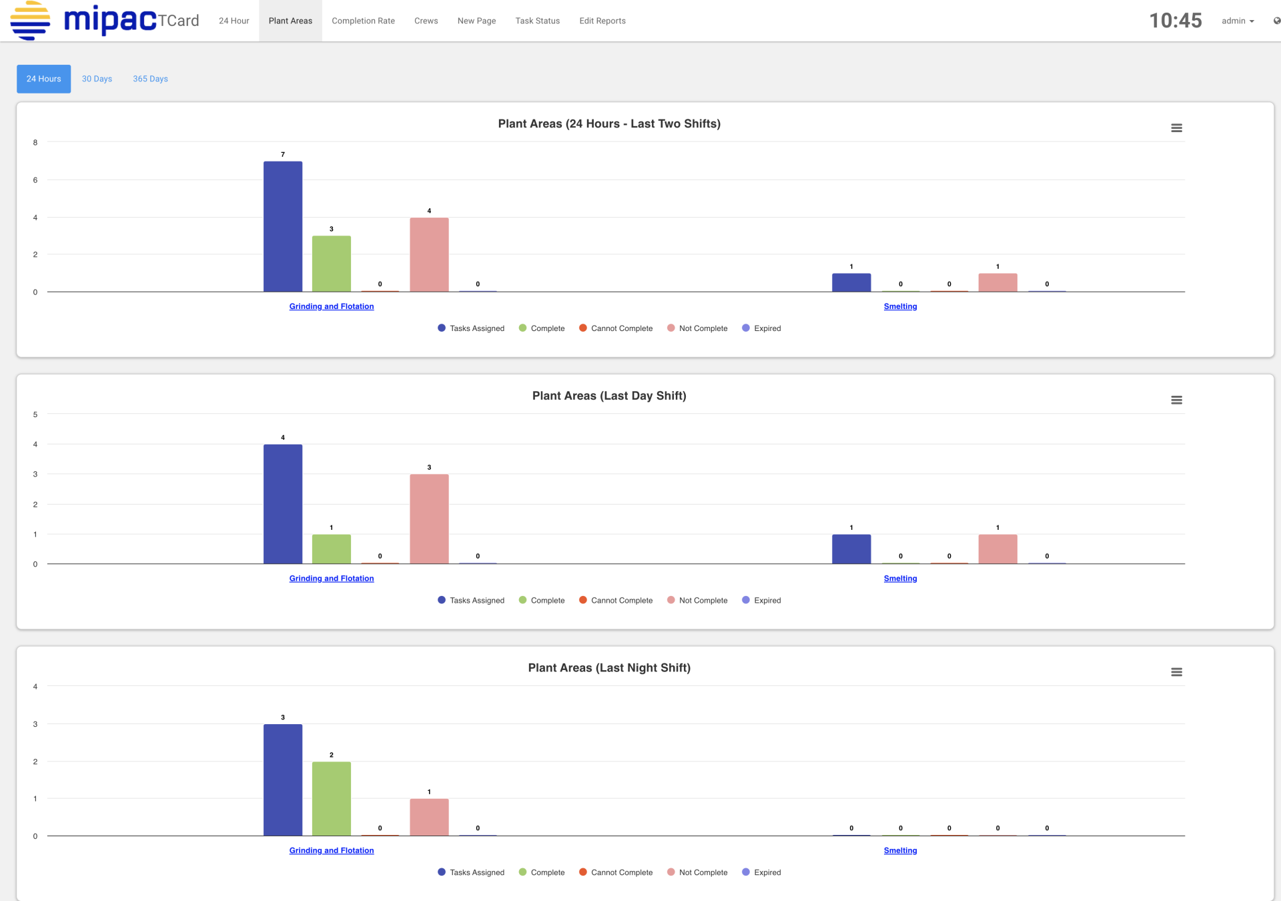Image resolution: width=1281 pixels, height=901 pixels.
Task: Open the Smelting link under the Day Shift chart
Action: [x=900, y=578]
